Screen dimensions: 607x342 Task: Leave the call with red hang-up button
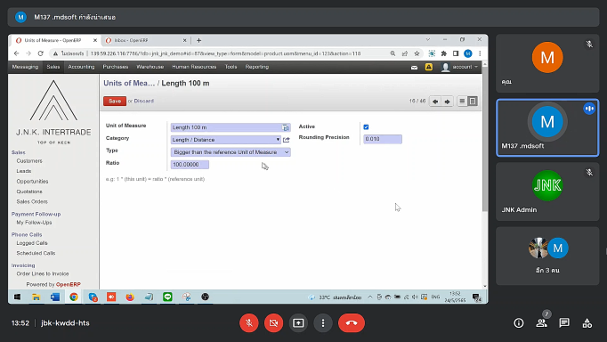coord(352,322)
